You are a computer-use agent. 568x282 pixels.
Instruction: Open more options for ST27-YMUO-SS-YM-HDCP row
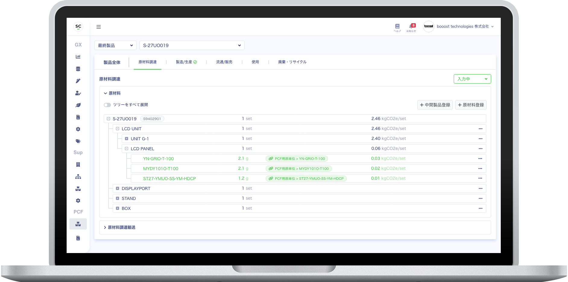click(480, 179)
